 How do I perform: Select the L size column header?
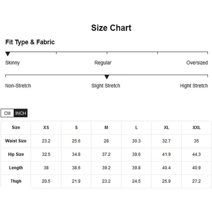[x=136, y=128]
